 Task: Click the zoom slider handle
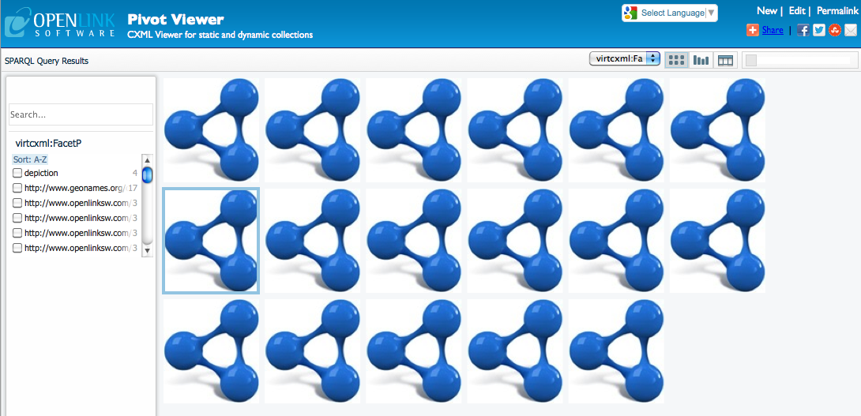(x=751, y=60)
